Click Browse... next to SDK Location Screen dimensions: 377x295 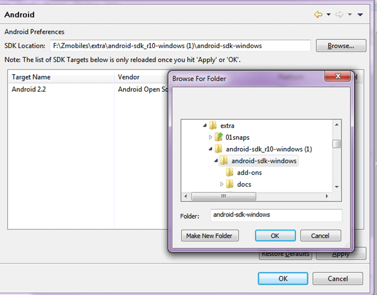coord(341,45)
